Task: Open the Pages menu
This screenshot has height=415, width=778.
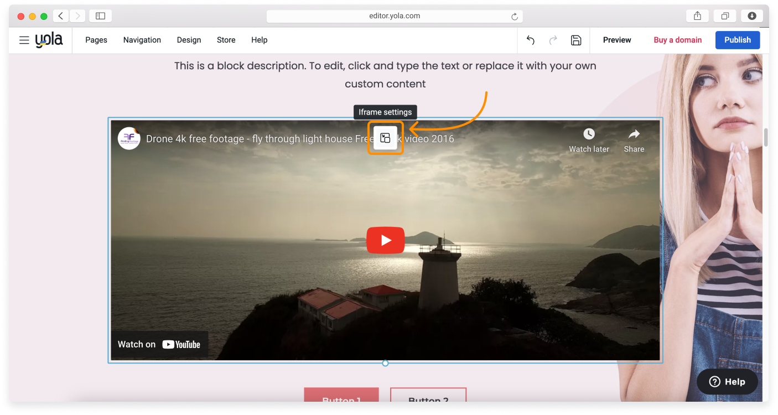Action: 96,40
